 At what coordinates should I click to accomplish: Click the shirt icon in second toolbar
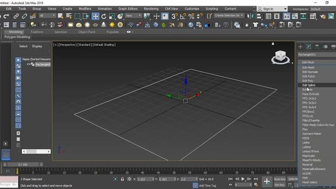(256, 25)
